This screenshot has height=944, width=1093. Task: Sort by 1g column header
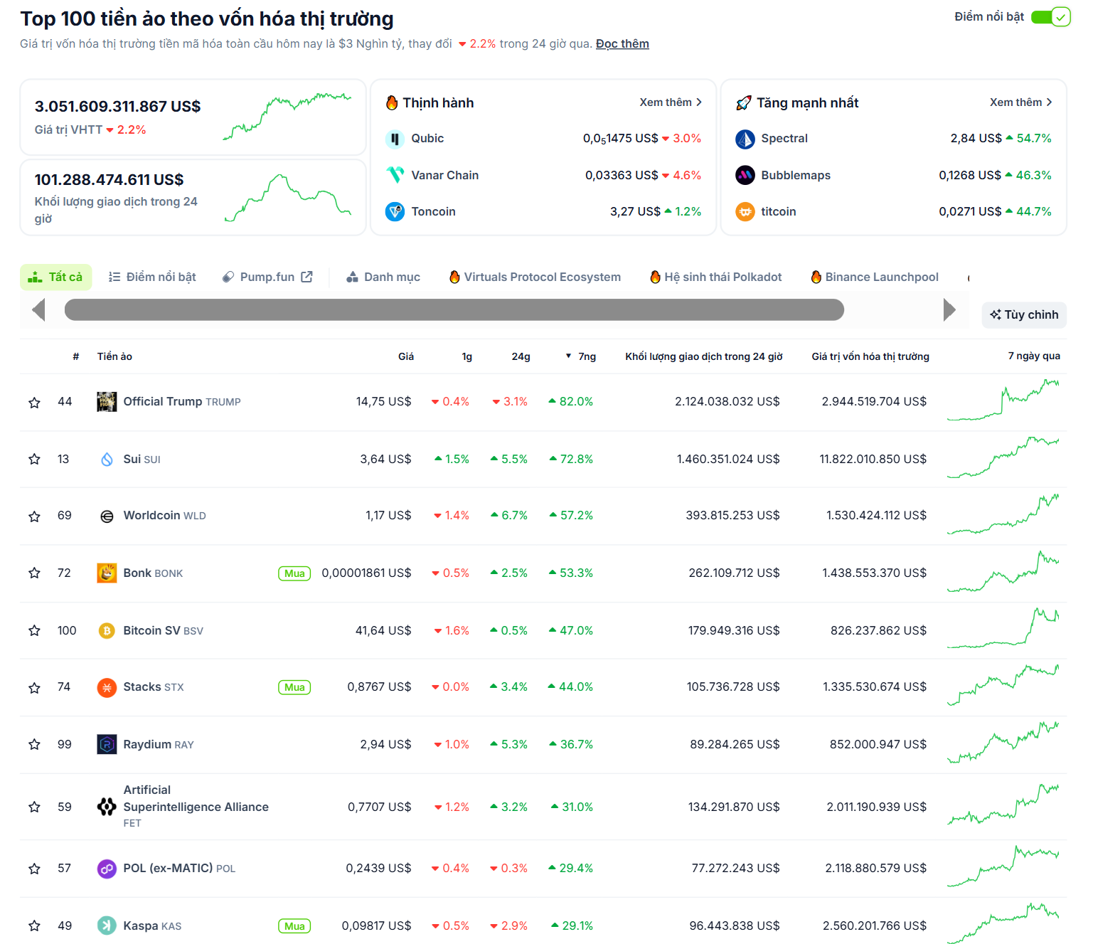(466, 356)
